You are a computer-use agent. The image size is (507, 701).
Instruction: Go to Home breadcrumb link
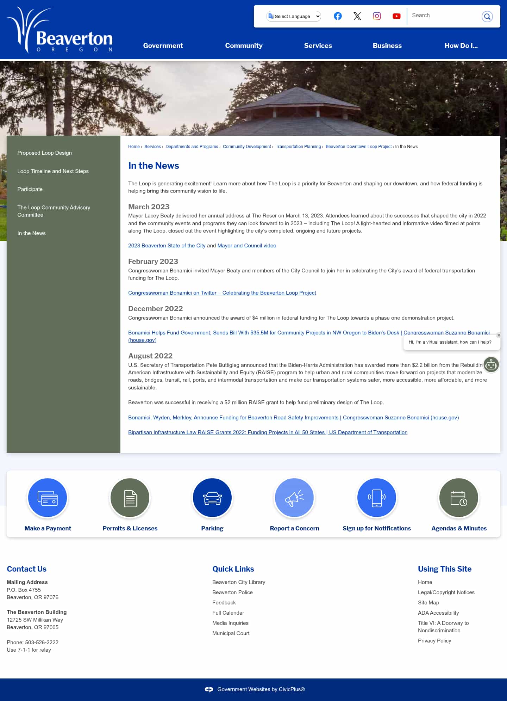134,147
